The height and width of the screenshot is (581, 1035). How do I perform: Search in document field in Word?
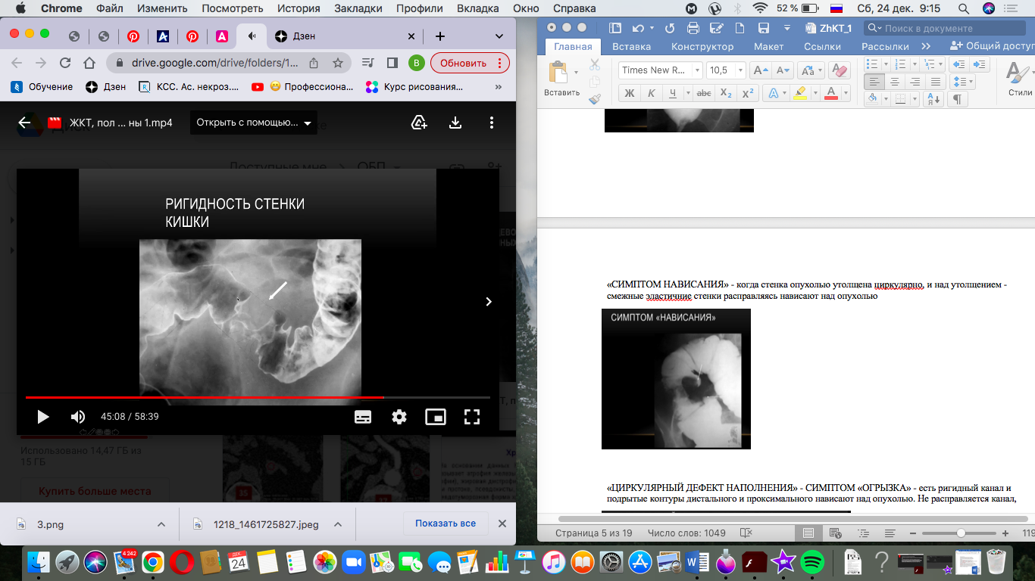pos(943,28)
